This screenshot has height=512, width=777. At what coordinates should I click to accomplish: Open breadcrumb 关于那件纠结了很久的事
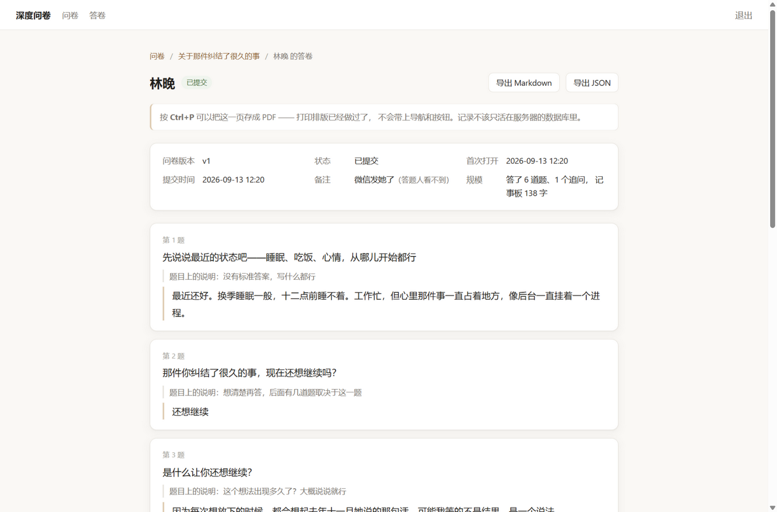coord(219,56)
